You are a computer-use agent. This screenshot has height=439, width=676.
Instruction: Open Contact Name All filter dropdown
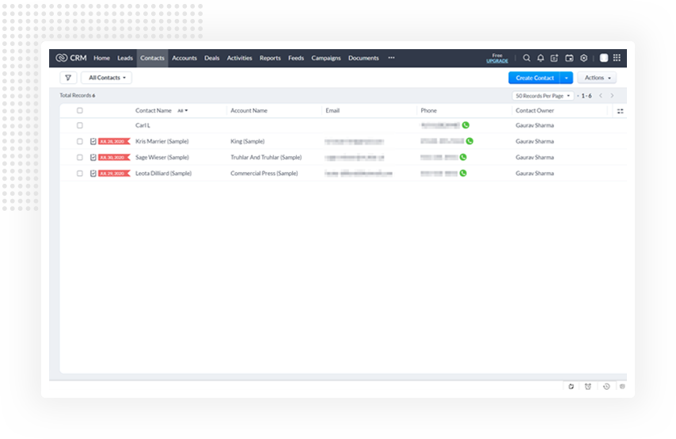[183, 110]
